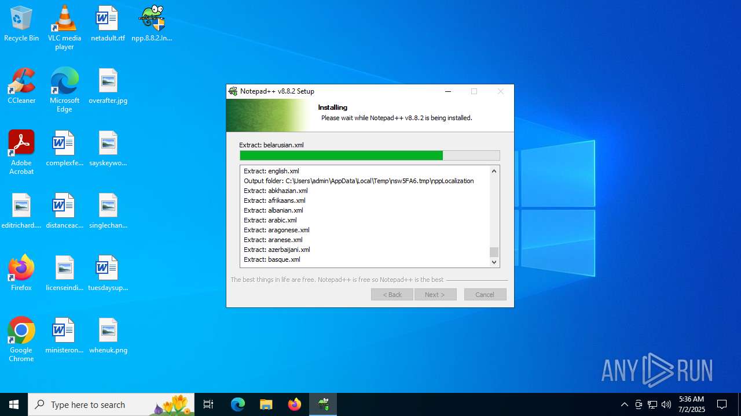
Task: Select netadult.rtf desktop file
Action: coord(108,24)
